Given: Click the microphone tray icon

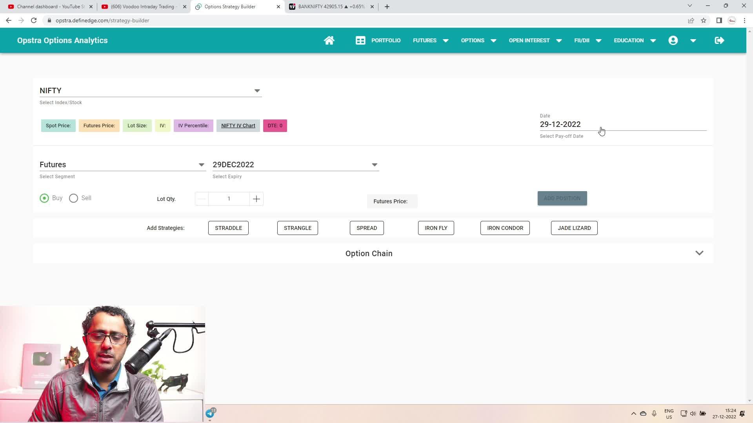Looking at the screenshot, I should (x=654, y=414).
